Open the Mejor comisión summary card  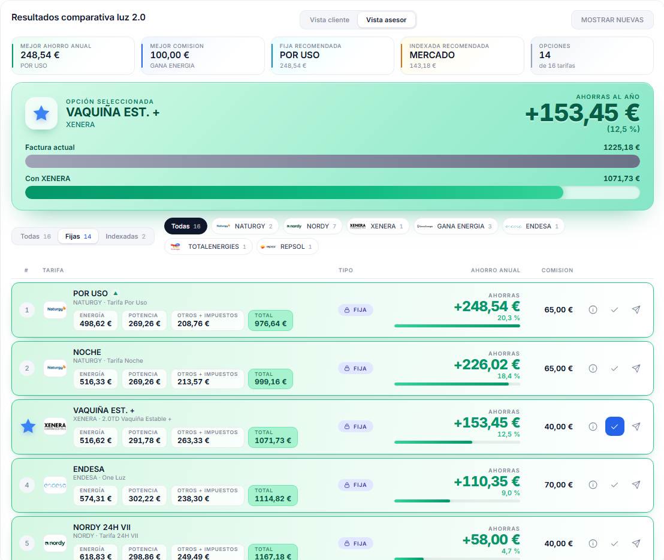coord(203,56)
